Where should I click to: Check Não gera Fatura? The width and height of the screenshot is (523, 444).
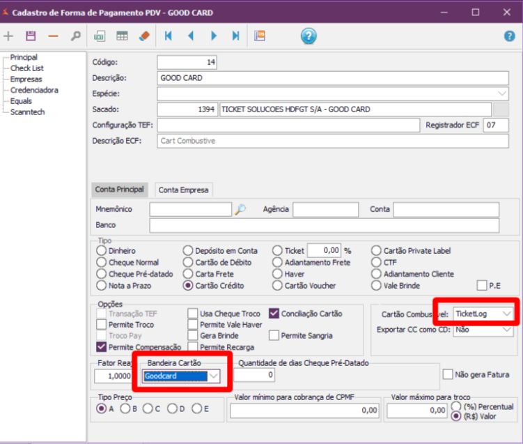click(448, 374)
